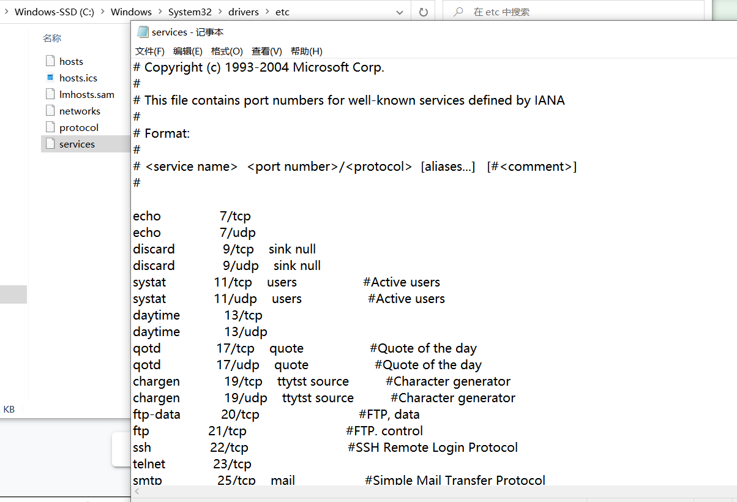Click the lmhosts.sam file icon
The width and height of the screenshot is (737, 502).
click(50, 94)
